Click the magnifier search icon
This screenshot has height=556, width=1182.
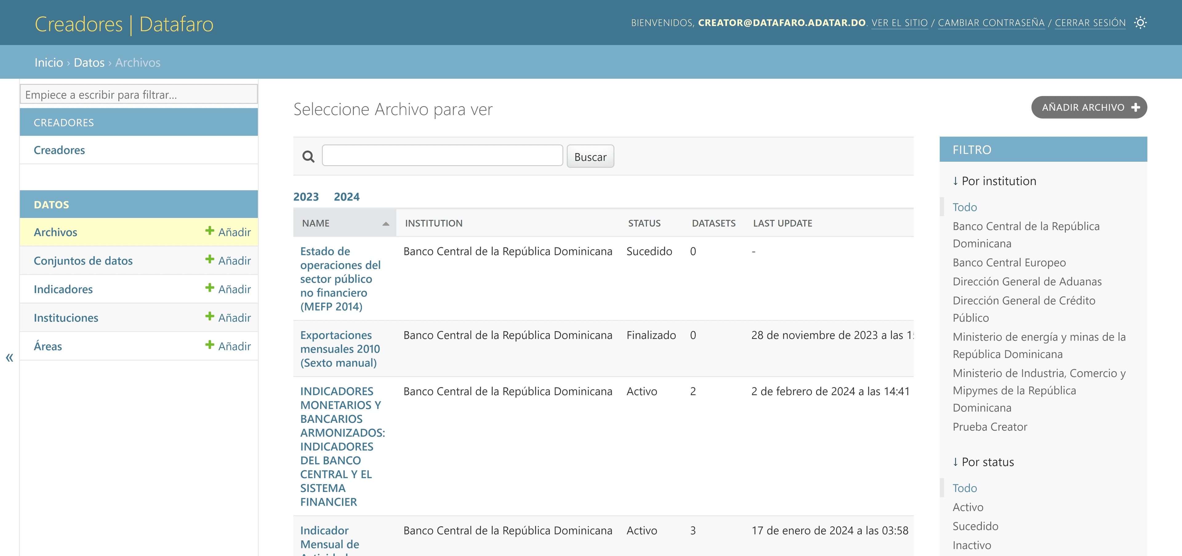tap(308, 157)
